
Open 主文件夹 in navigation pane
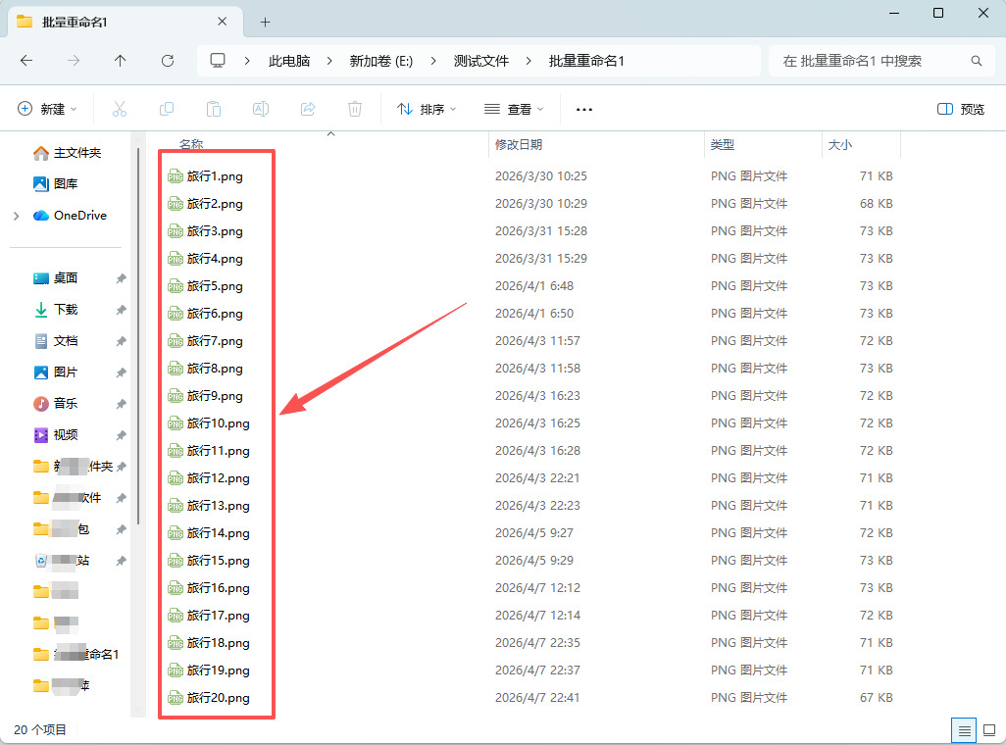coord(68,153)
